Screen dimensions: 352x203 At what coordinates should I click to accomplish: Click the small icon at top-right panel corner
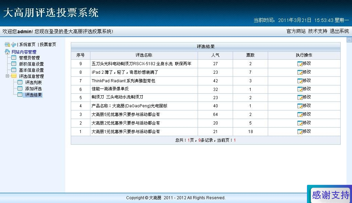[349, 40]
